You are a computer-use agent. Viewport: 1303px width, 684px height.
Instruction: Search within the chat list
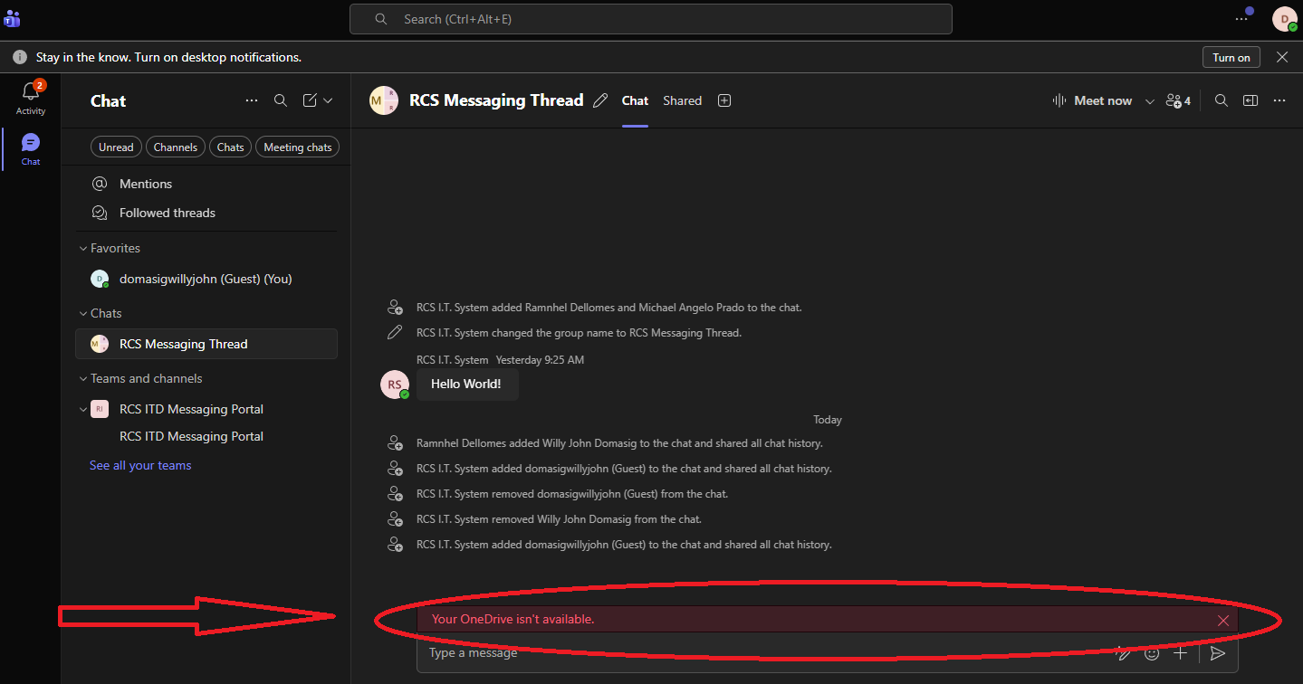pyautogui.click(x=281, y=100)
